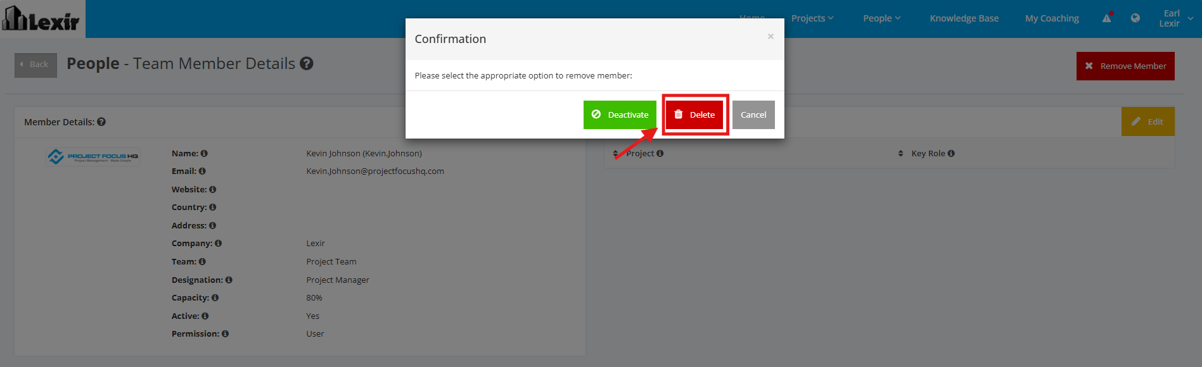Click info icon beside Capacity label
The height and width of the screenshot is (367, 1202).
pos(215,298)
